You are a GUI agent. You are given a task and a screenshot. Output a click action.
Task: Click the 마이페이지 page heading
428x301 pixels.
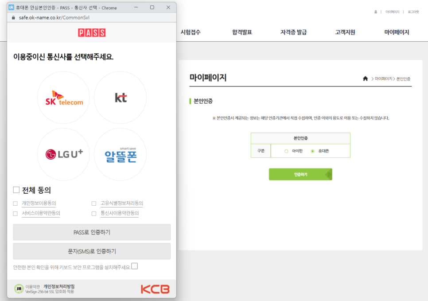208,78
